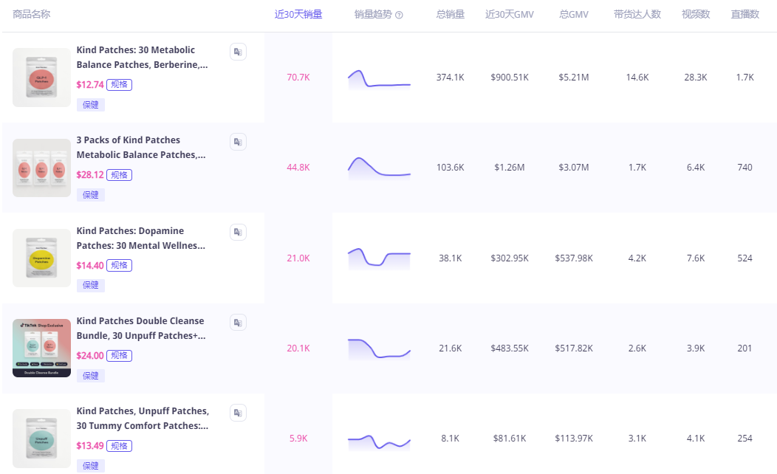Sort by 总GMV column header
Screen dimensions: 777x474
pyautogui.click(x=574, y=15)
